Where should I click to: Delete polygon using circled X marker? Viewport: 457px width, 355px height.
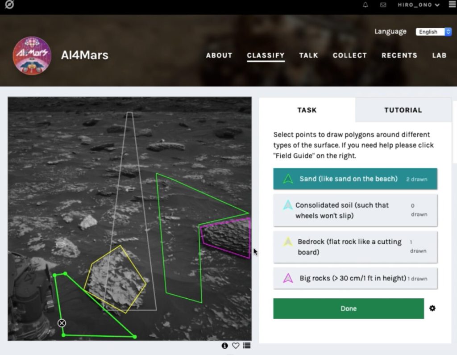pos(62,323)
